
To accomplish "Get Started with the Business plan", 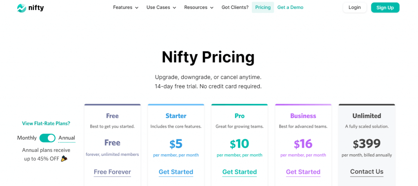I will [303, 172].
